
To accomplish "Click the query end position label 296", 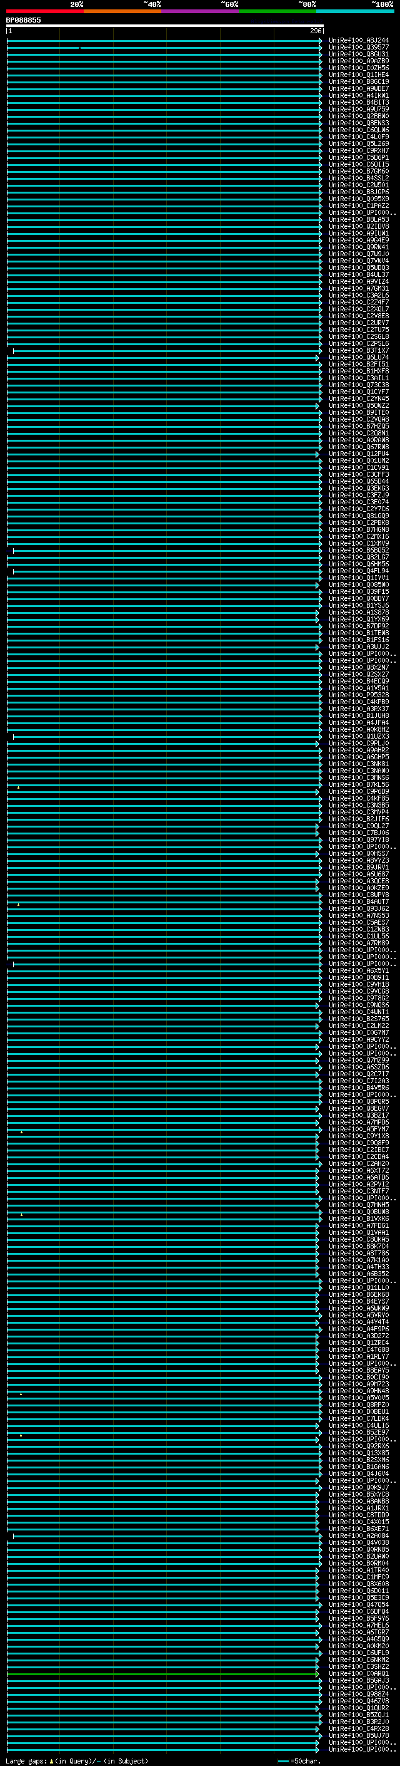I will 316,31.
